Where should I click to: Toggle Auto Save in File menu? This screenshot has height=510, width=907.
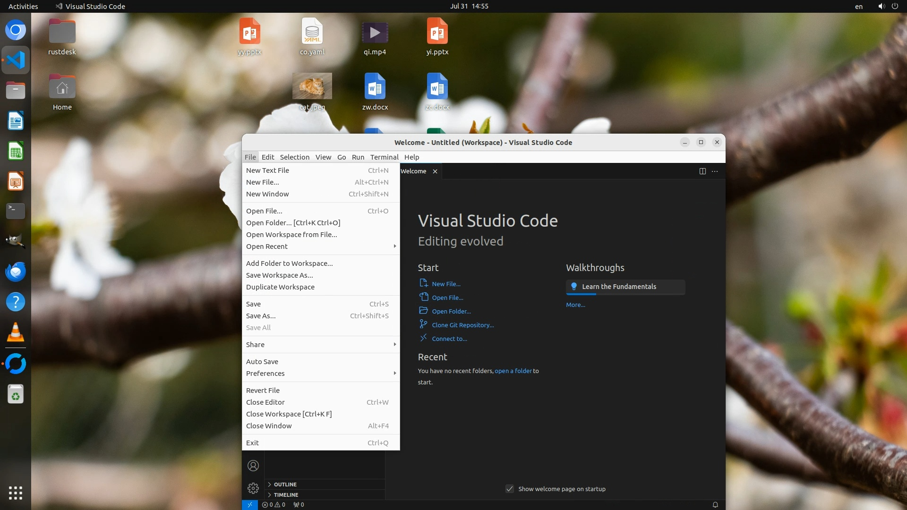click(262, 361)
